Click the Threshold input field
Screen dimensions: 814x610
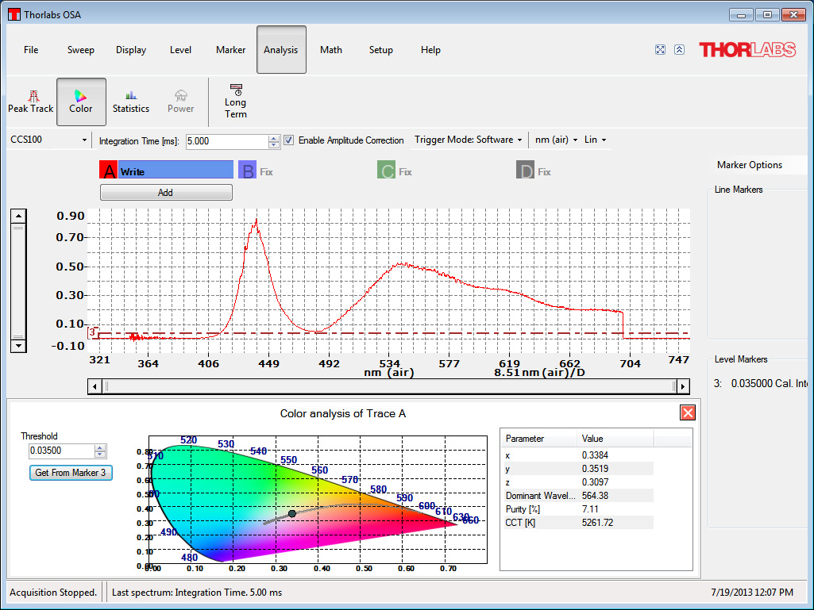point(62,451)
